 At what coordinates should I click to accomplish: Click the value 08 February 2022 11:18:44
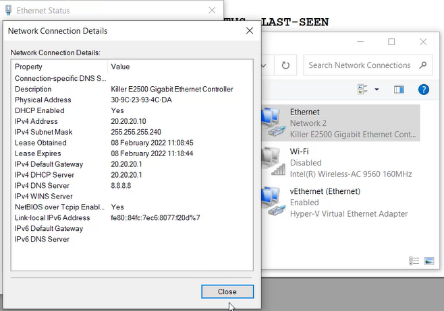152,153
